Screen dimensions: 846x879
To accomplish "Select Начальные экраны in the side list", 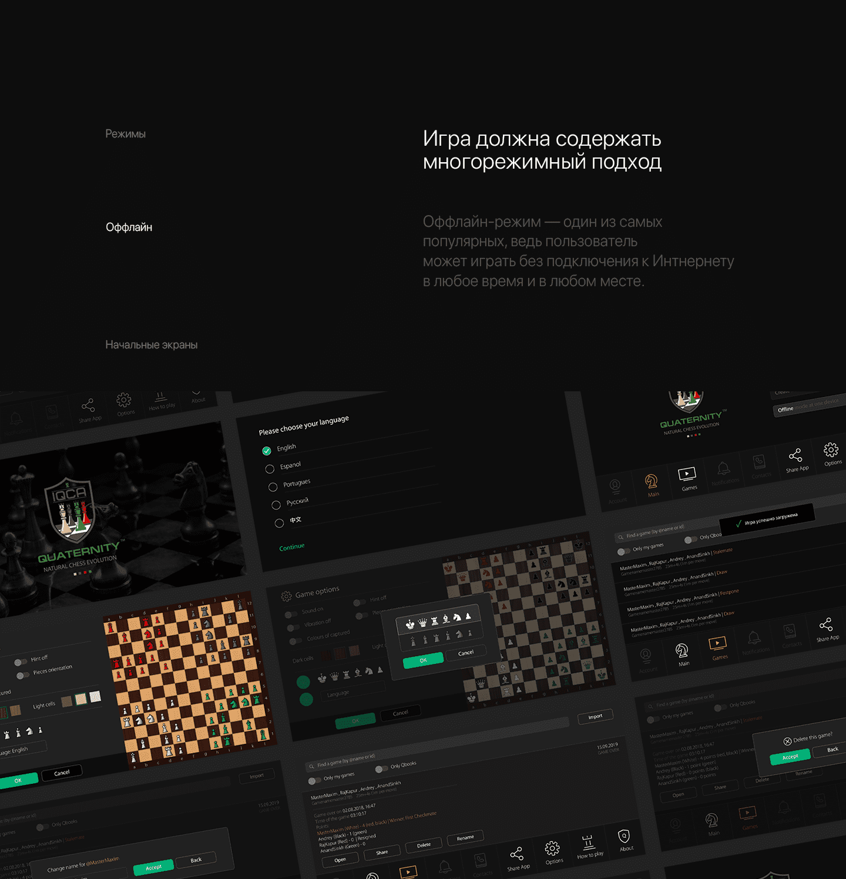I will tap(151, 345).
